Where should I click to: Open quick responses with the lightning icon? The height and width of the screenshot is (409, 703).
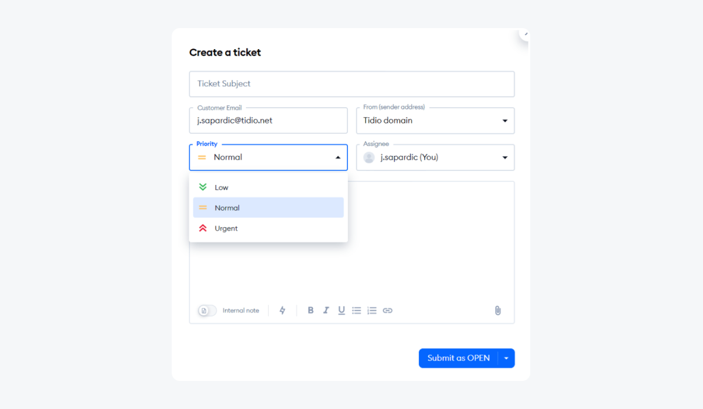tap(282, 310)
